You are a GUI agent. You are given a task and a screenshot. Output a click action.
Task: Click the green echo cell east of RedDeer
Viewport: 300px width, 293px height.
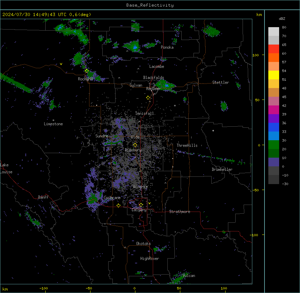tap(165, 86)
